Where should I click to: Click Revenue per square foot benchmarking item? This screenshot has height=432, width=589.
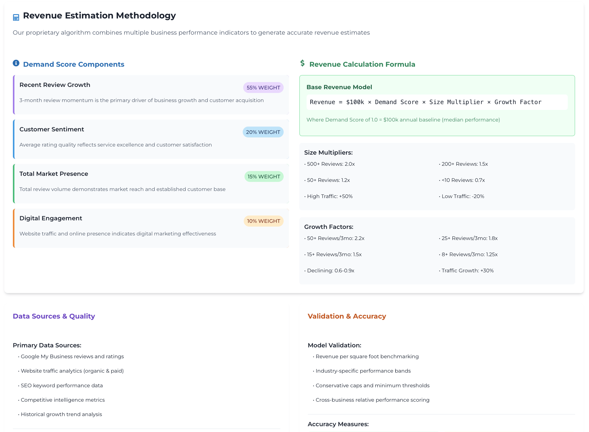point(367,357)
